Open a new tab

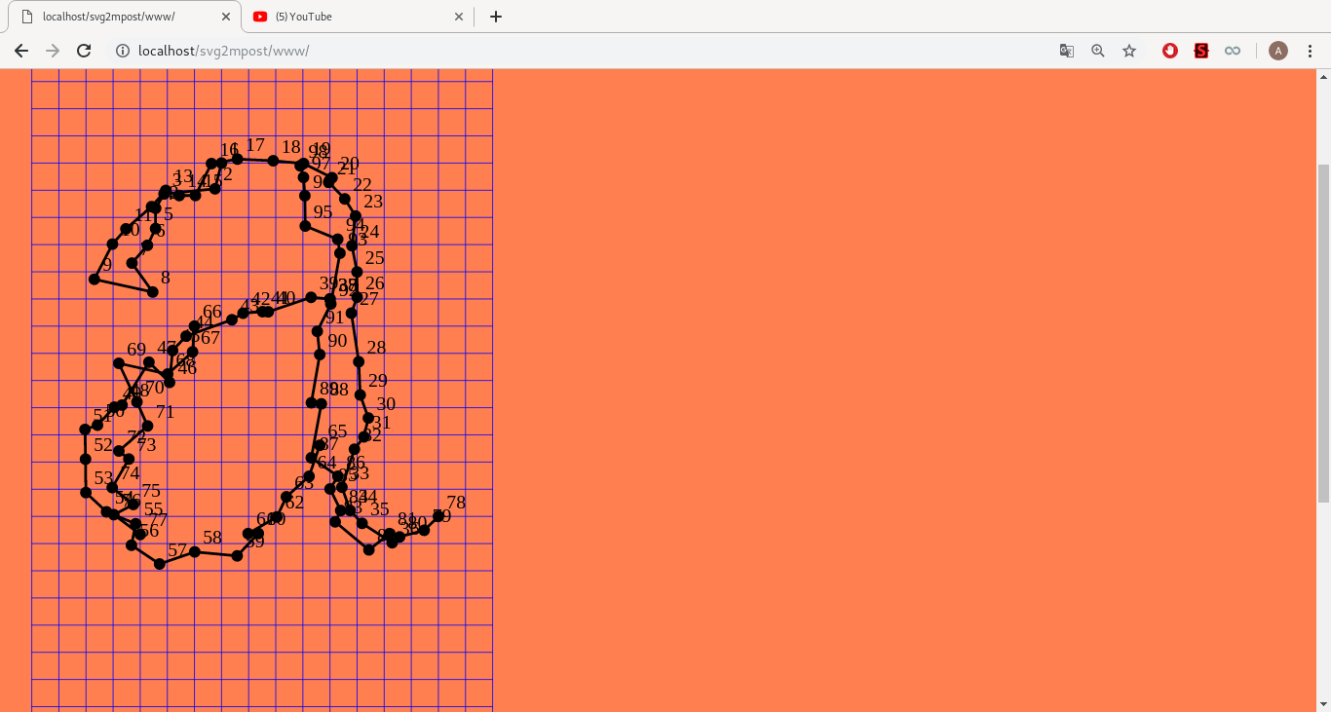click(x=496, y=17)
